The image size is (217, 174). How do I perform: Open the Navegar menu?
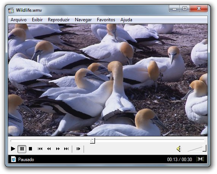click(83, 20)
